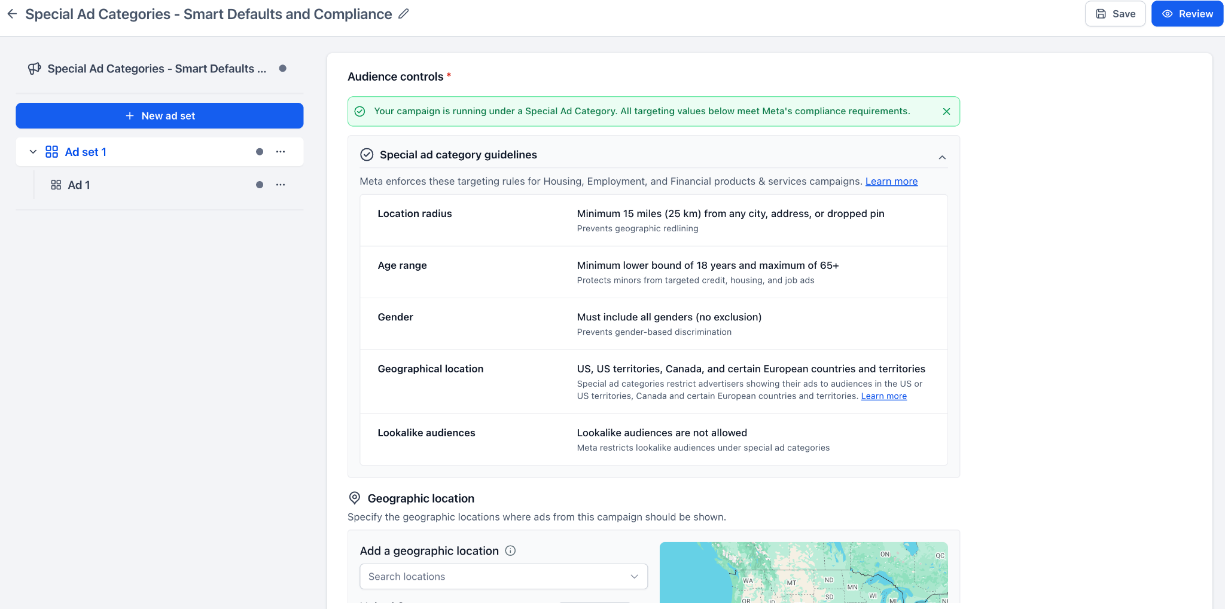Open Learn more link in Geographical location row

[x=883, y=396]
